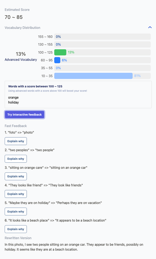Click Explain why under "two peoples" feedback
The image size is (156, 259).
[x=16, y=159]
